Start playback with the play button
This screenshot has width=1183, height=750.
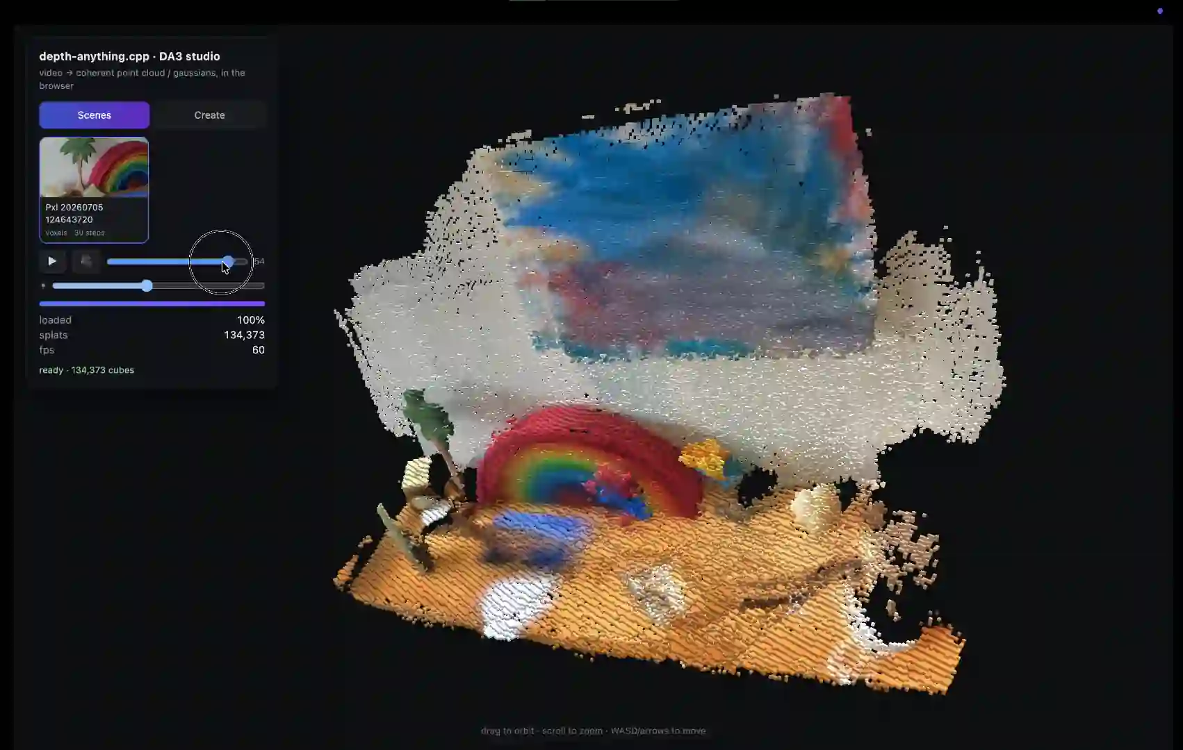click(x=52, y=261)
